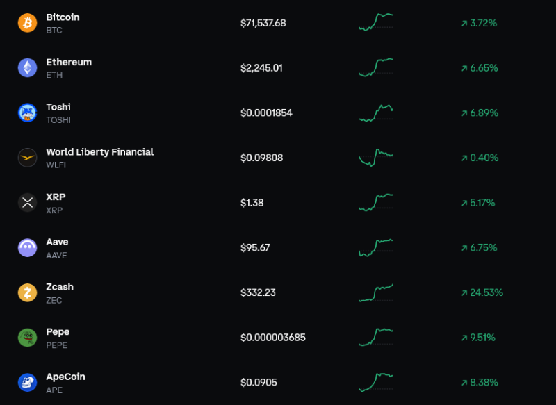Screen dimensions: 556x405
Task: Open the Bitcoin asset name link
Action: (63, 17)
